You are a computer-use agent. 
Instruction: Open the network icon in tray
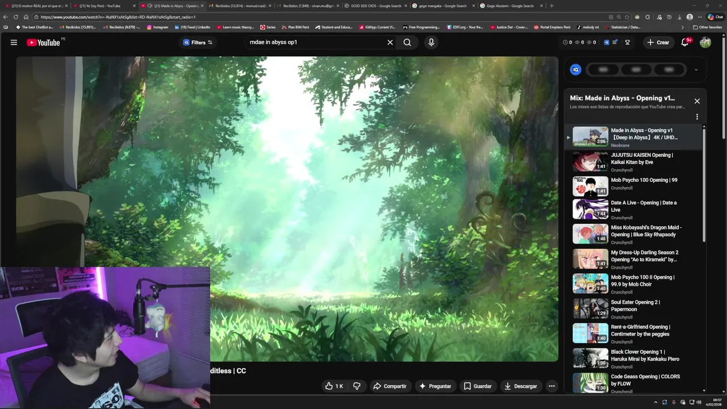pos(691,402)
